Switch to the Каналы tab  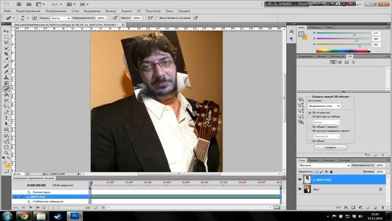click(314, 160)
